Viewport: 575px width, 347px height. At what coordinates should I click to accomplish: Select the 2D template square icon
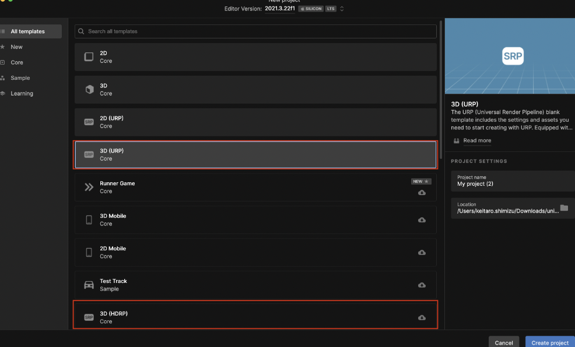coord(89,56)
